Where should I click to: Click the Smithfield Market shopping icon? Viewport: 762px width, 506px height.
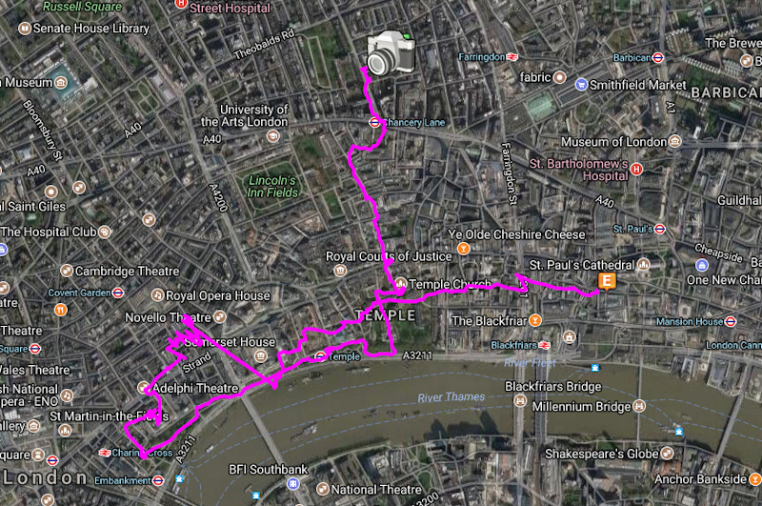click(x=581, y=85)
